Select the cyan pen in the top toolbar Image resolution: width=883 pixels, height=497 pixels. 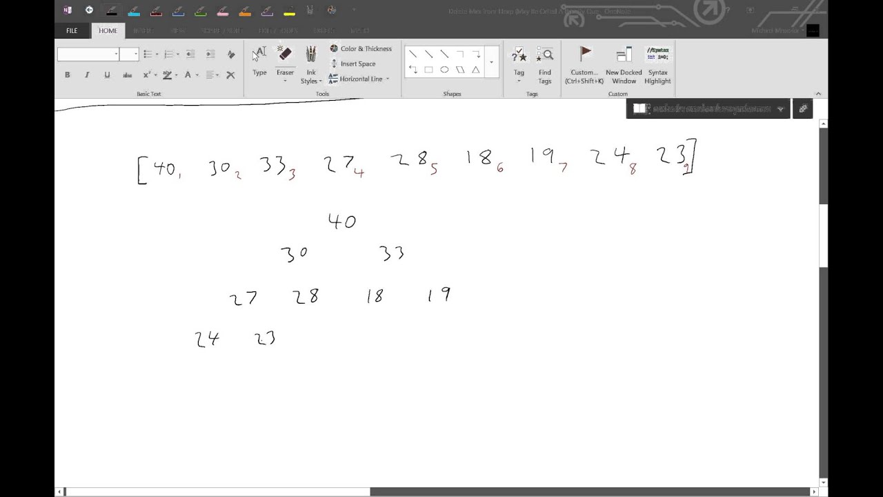pos(134,10)
